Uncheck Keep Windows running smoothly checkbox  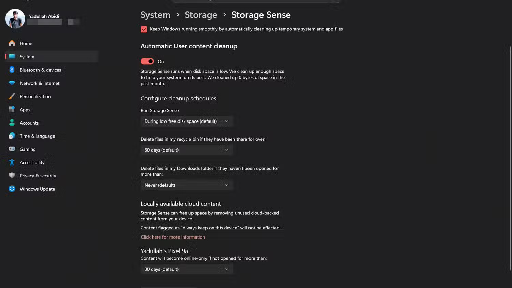click(x=144, y=29)
